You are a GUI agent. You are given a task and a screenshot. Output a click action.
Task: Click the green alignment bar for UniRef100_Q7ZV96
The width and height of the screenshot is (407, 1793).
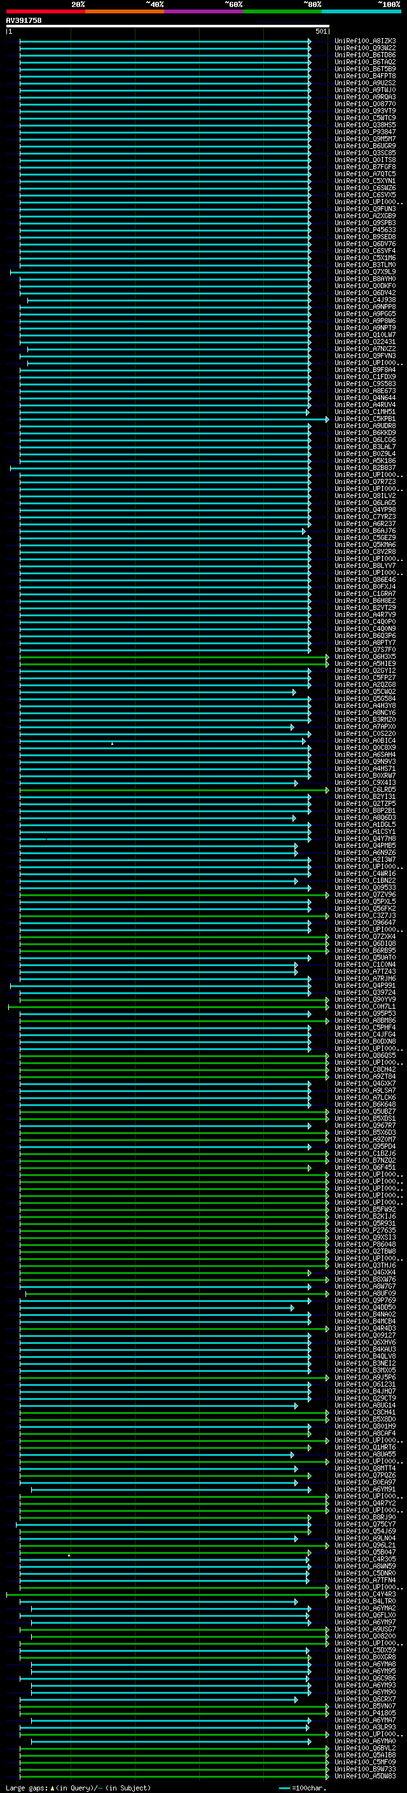pyautogui.click(x=174, y=895)
